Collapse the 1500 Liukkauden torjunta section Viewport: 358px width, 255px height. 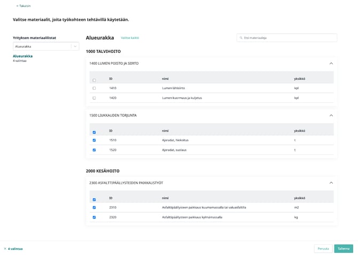331,115
